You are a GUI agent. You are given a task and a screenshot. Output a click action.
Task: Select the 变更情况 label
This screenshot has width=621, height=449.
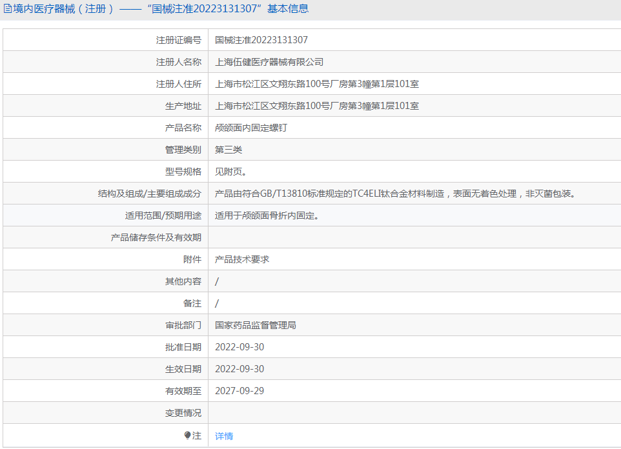click(x=183, y=413)
